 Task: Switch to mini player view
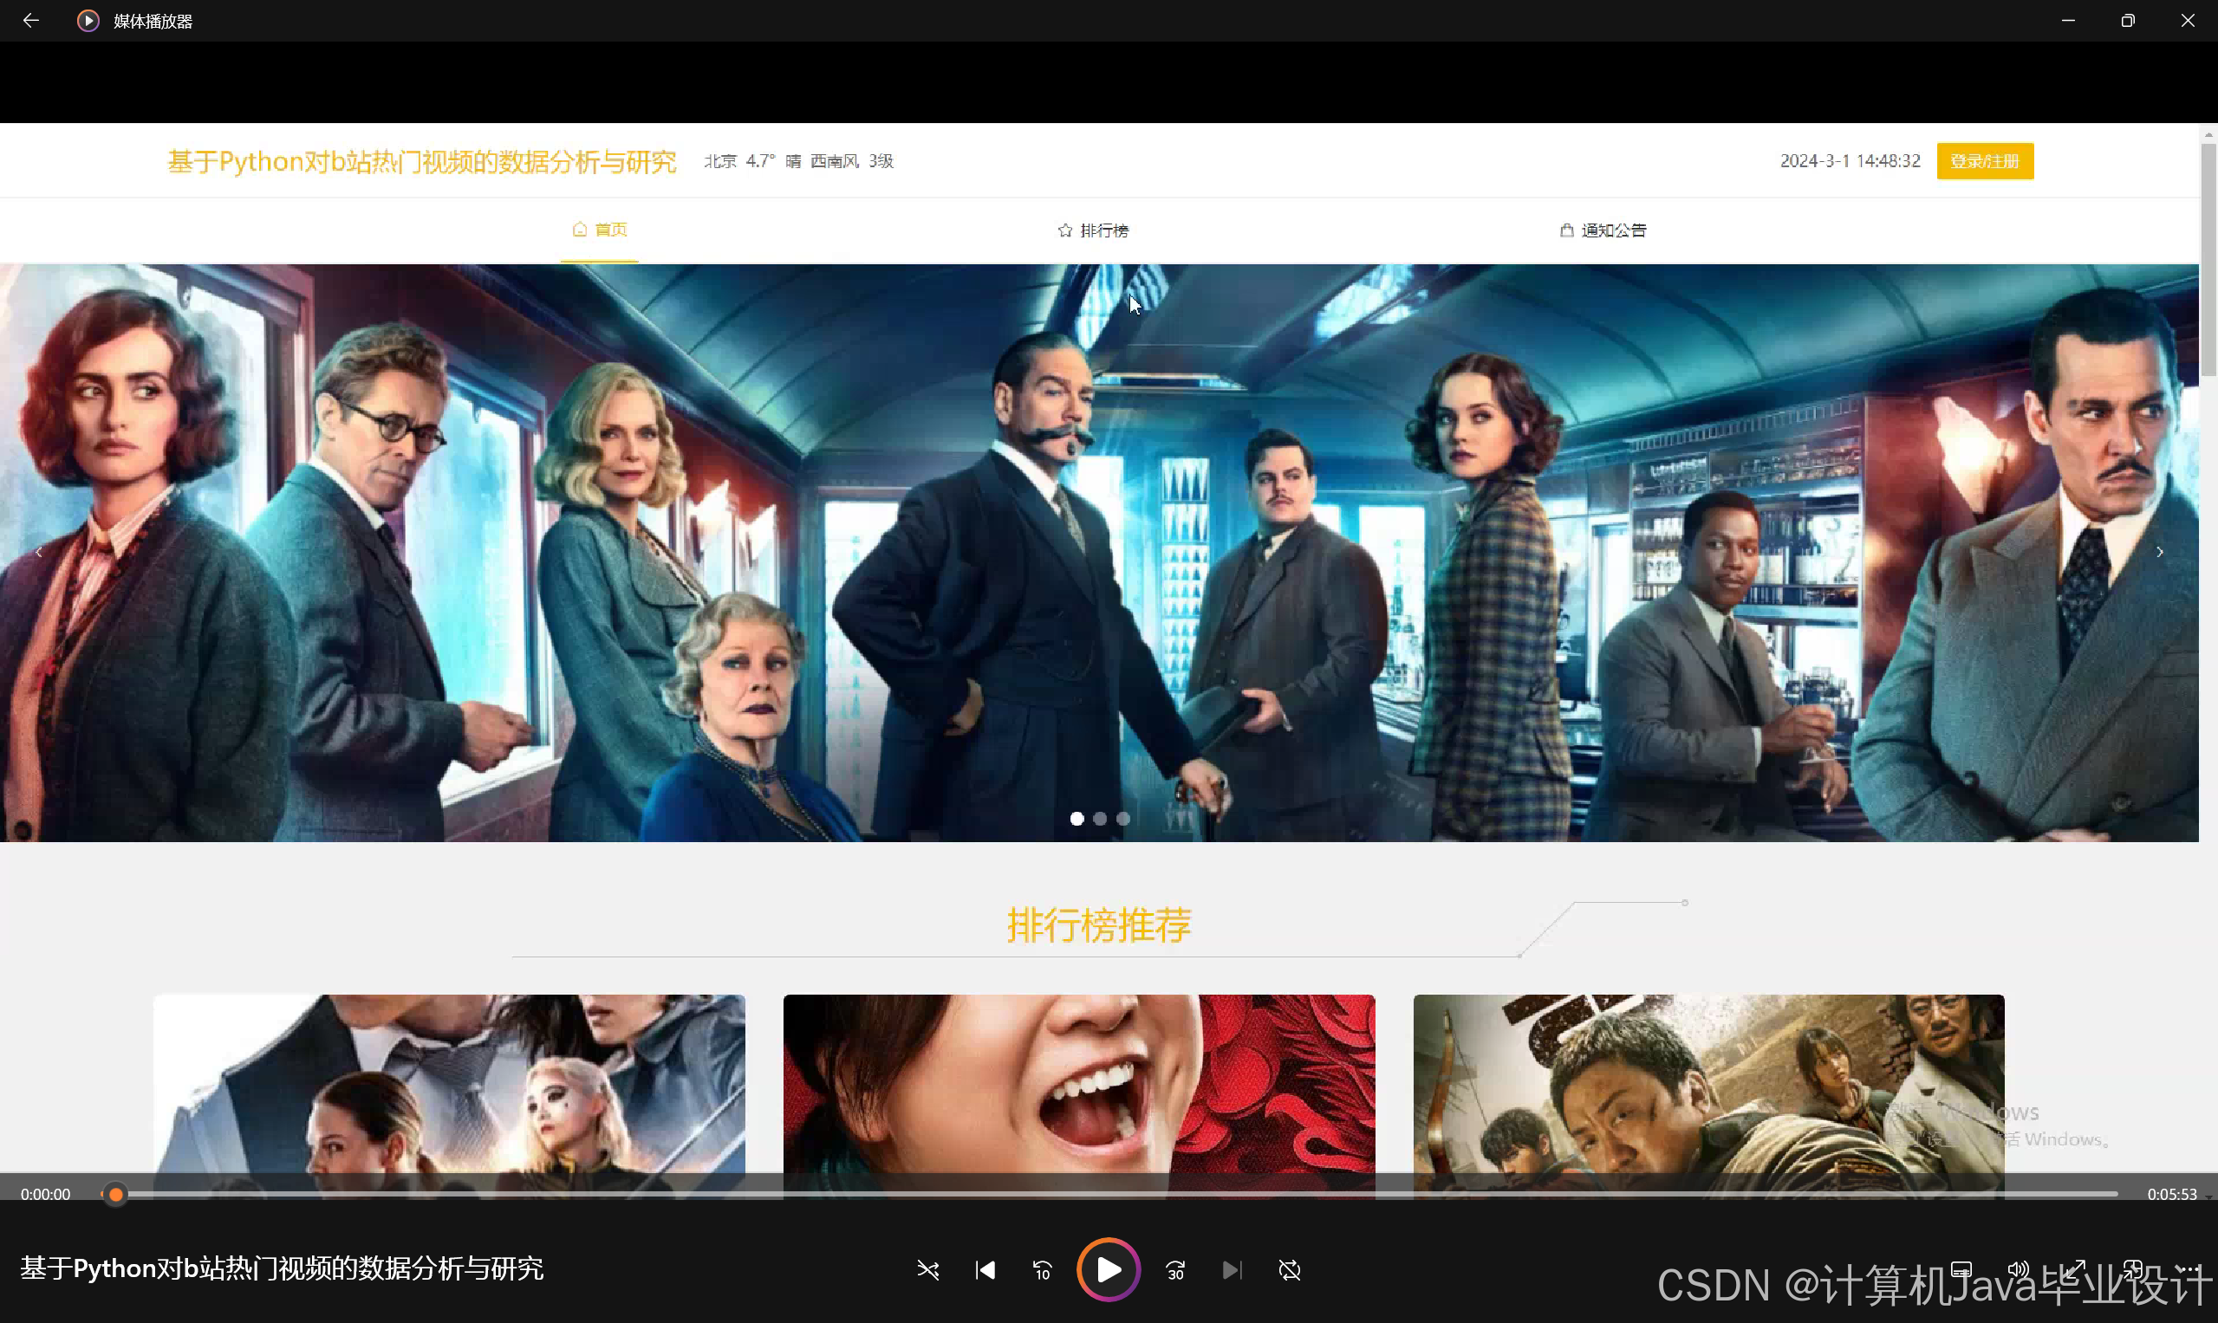(x=2132, y=1269)
